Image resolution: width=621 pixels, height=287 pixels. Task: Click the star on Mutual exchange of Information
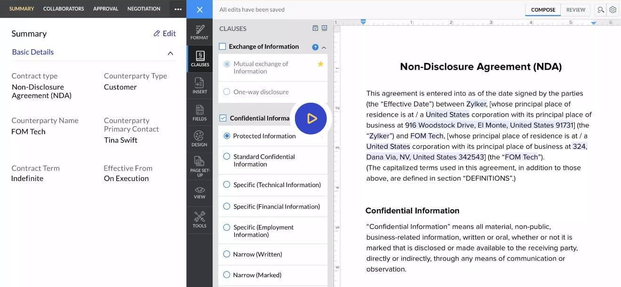[320, 64]
